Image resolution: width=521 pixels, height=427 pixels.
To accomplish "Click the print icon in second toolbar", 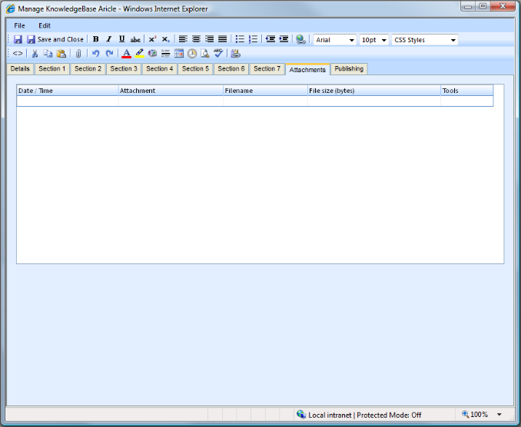I will click(236, 53).
